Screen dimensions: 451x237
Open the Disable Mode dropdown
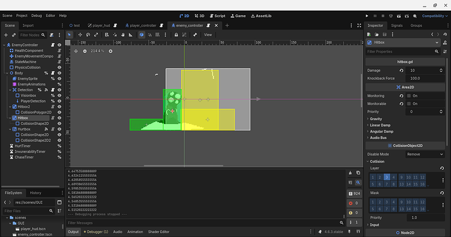point(425,154)
